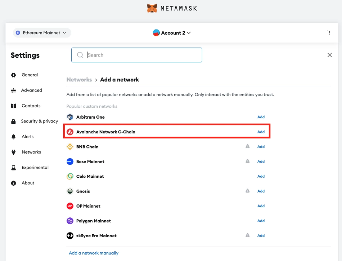
Task: Click the Base Mainnet logo
Action: (x=70, y=162)
